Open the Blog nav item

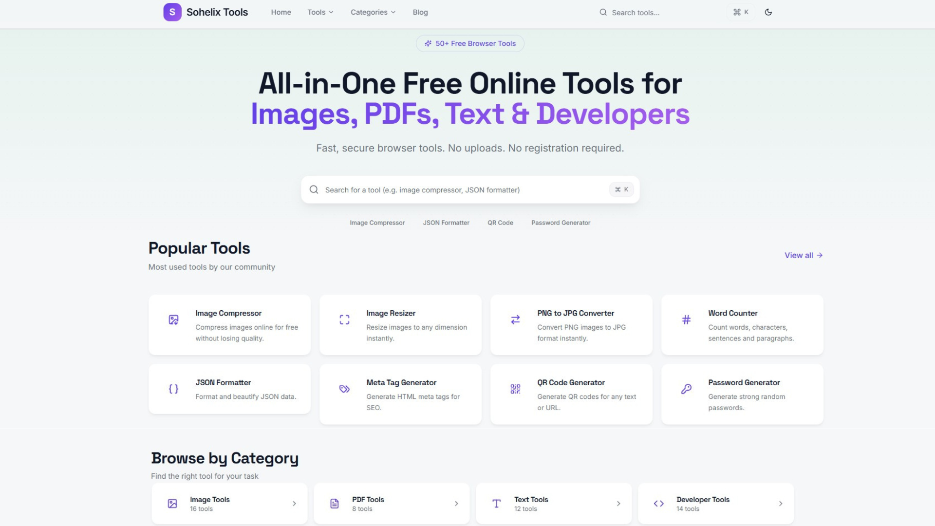click(x=420, y=12)
